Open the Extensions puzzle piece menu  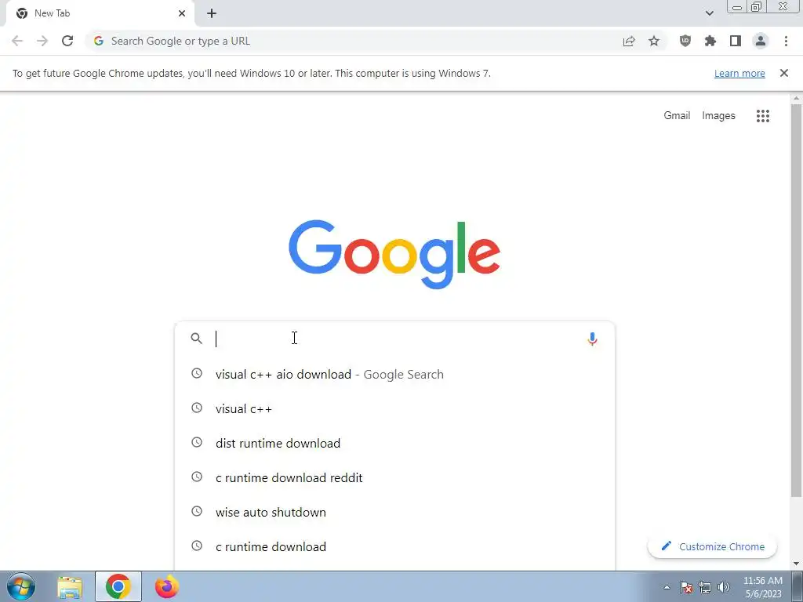(710, 41)
